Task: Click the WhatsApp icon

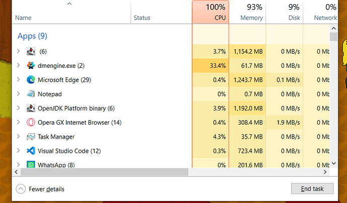Action: 31,164
